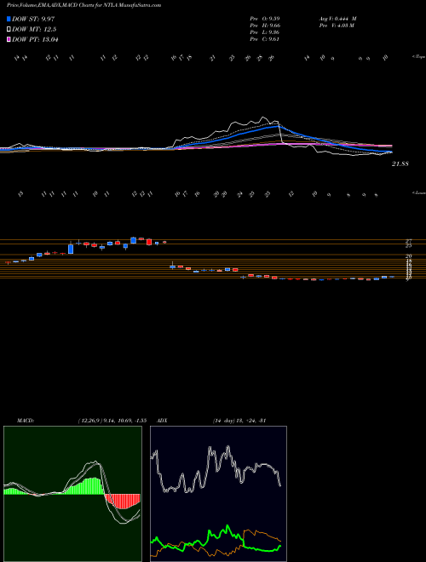
Task: Select the 'DOW ST: 9.97' label
Action: tap(33, 19)
